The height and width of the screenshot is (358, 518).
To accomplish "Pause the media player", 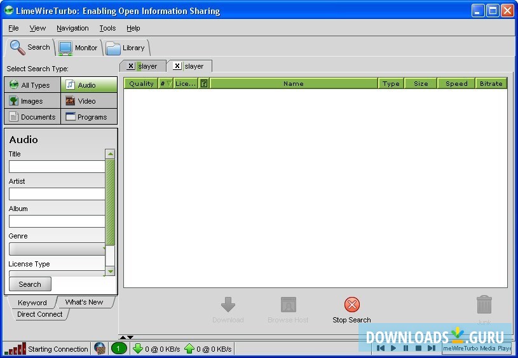I will (x=406, y=348).
